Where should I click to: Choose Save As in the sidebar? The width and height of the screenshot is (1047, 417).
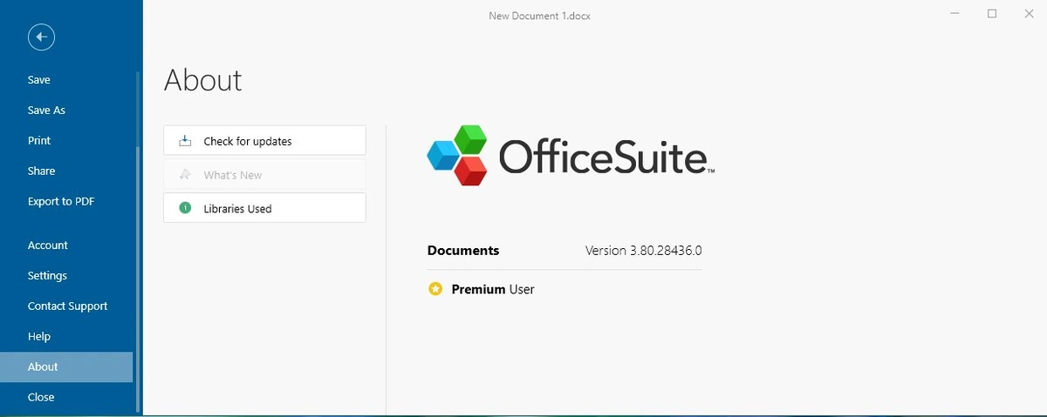pos(66,110)
